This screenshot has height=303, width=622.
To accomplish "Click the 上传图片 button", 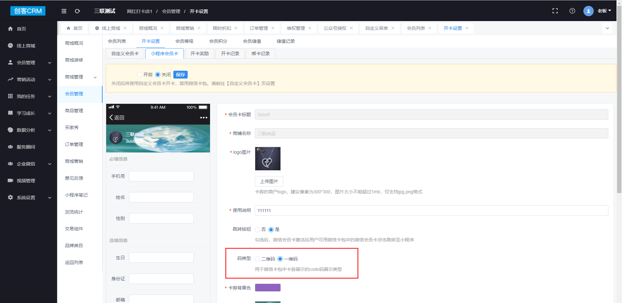I will [x=269, y=181].
